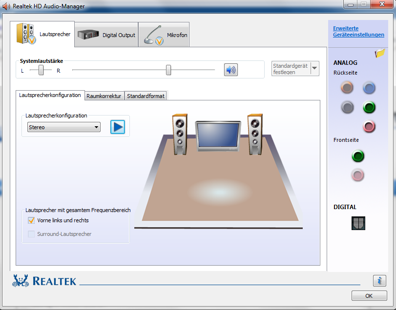Click the speaker icon in title bar
396x310 pixels.
coord(6,6)
